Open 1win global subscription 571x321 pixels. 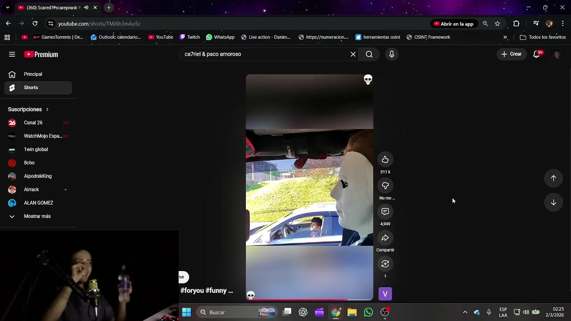[x=38, y=149]
